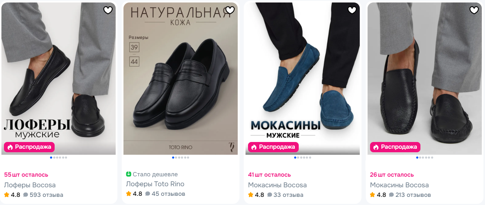Image resolution: width=485 pixels, height=205 pixels.
Task: Open Натуральная кожа Toto Rino product image
Action: [181, 79]
